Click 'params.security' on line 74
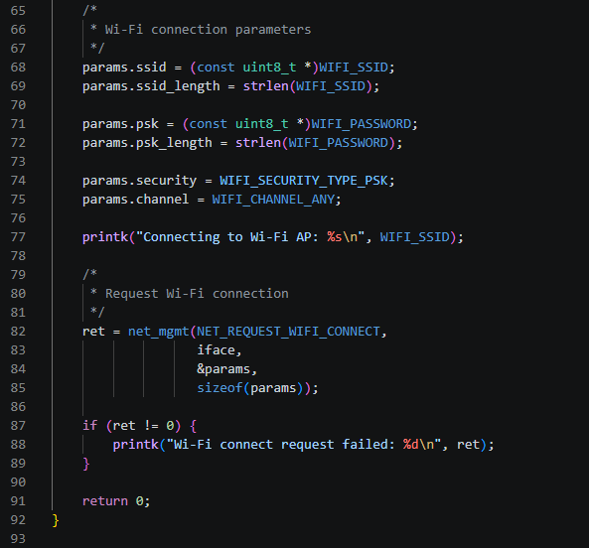 [x=139, y=181]
